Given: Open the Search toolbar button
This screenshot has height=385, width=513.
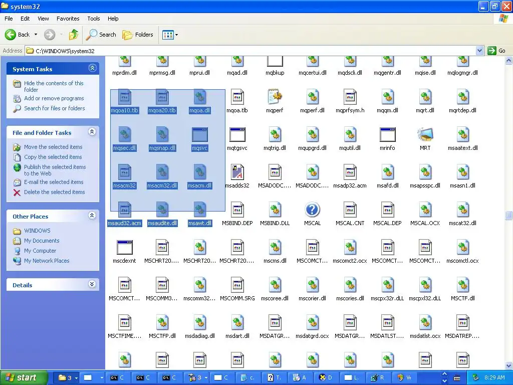Looking at the screenshot, I should coord(101,35).
